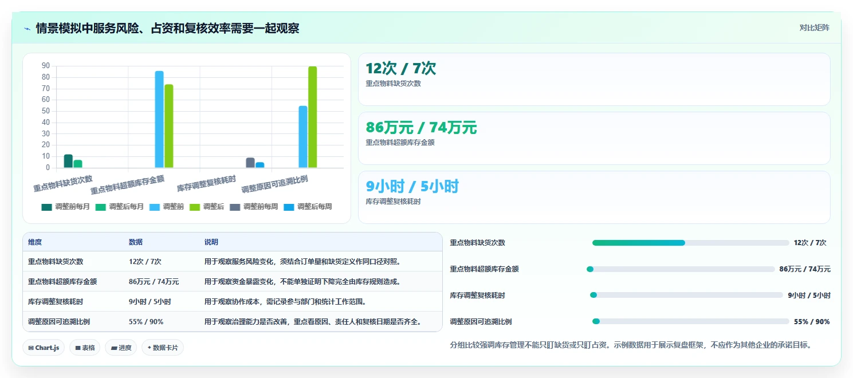This screenshot has width=853, height=378.
Task: Click the 库存调整复核耗时 progress bar
Action: click(686, 296)
